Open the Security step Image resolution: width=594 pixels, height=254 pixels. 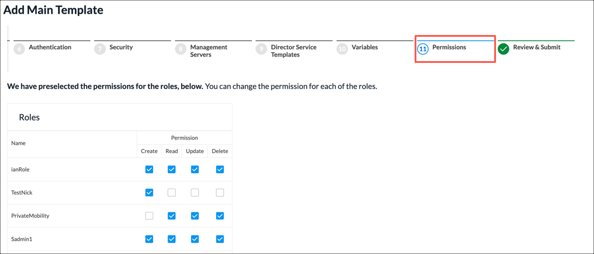121,47
